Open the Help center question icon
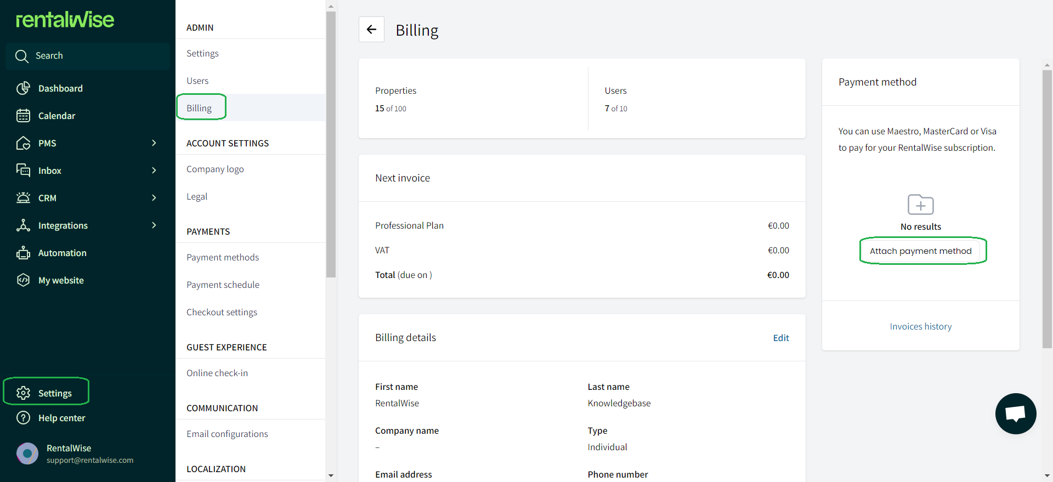 coord(23,418)
